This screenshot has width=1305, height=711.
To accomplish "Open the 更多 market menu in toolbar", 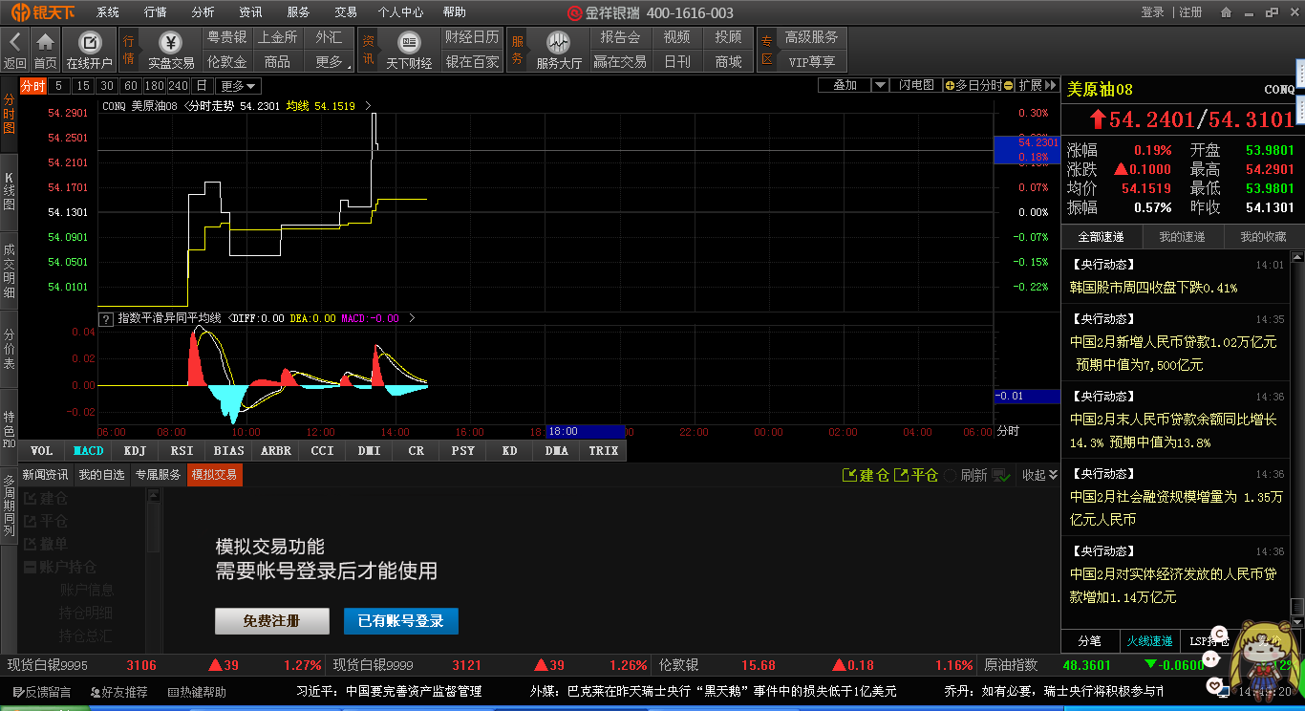I will coord(330,61).
